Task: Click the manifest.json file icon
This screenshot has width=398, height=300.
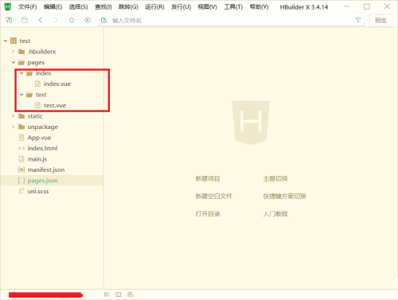Action: click(x=21, y=169)
